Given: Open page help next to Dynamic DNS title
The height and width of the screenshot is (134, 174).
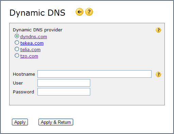Looking at the screenshot, I should [89, 12].
